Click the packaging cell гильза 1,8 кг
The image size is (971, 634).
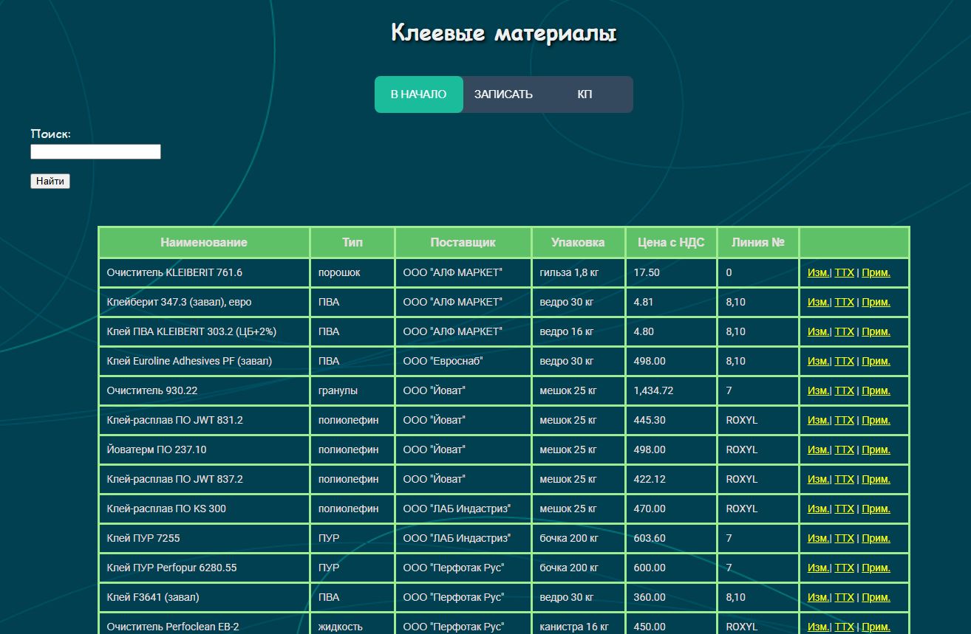pos(578,272)
